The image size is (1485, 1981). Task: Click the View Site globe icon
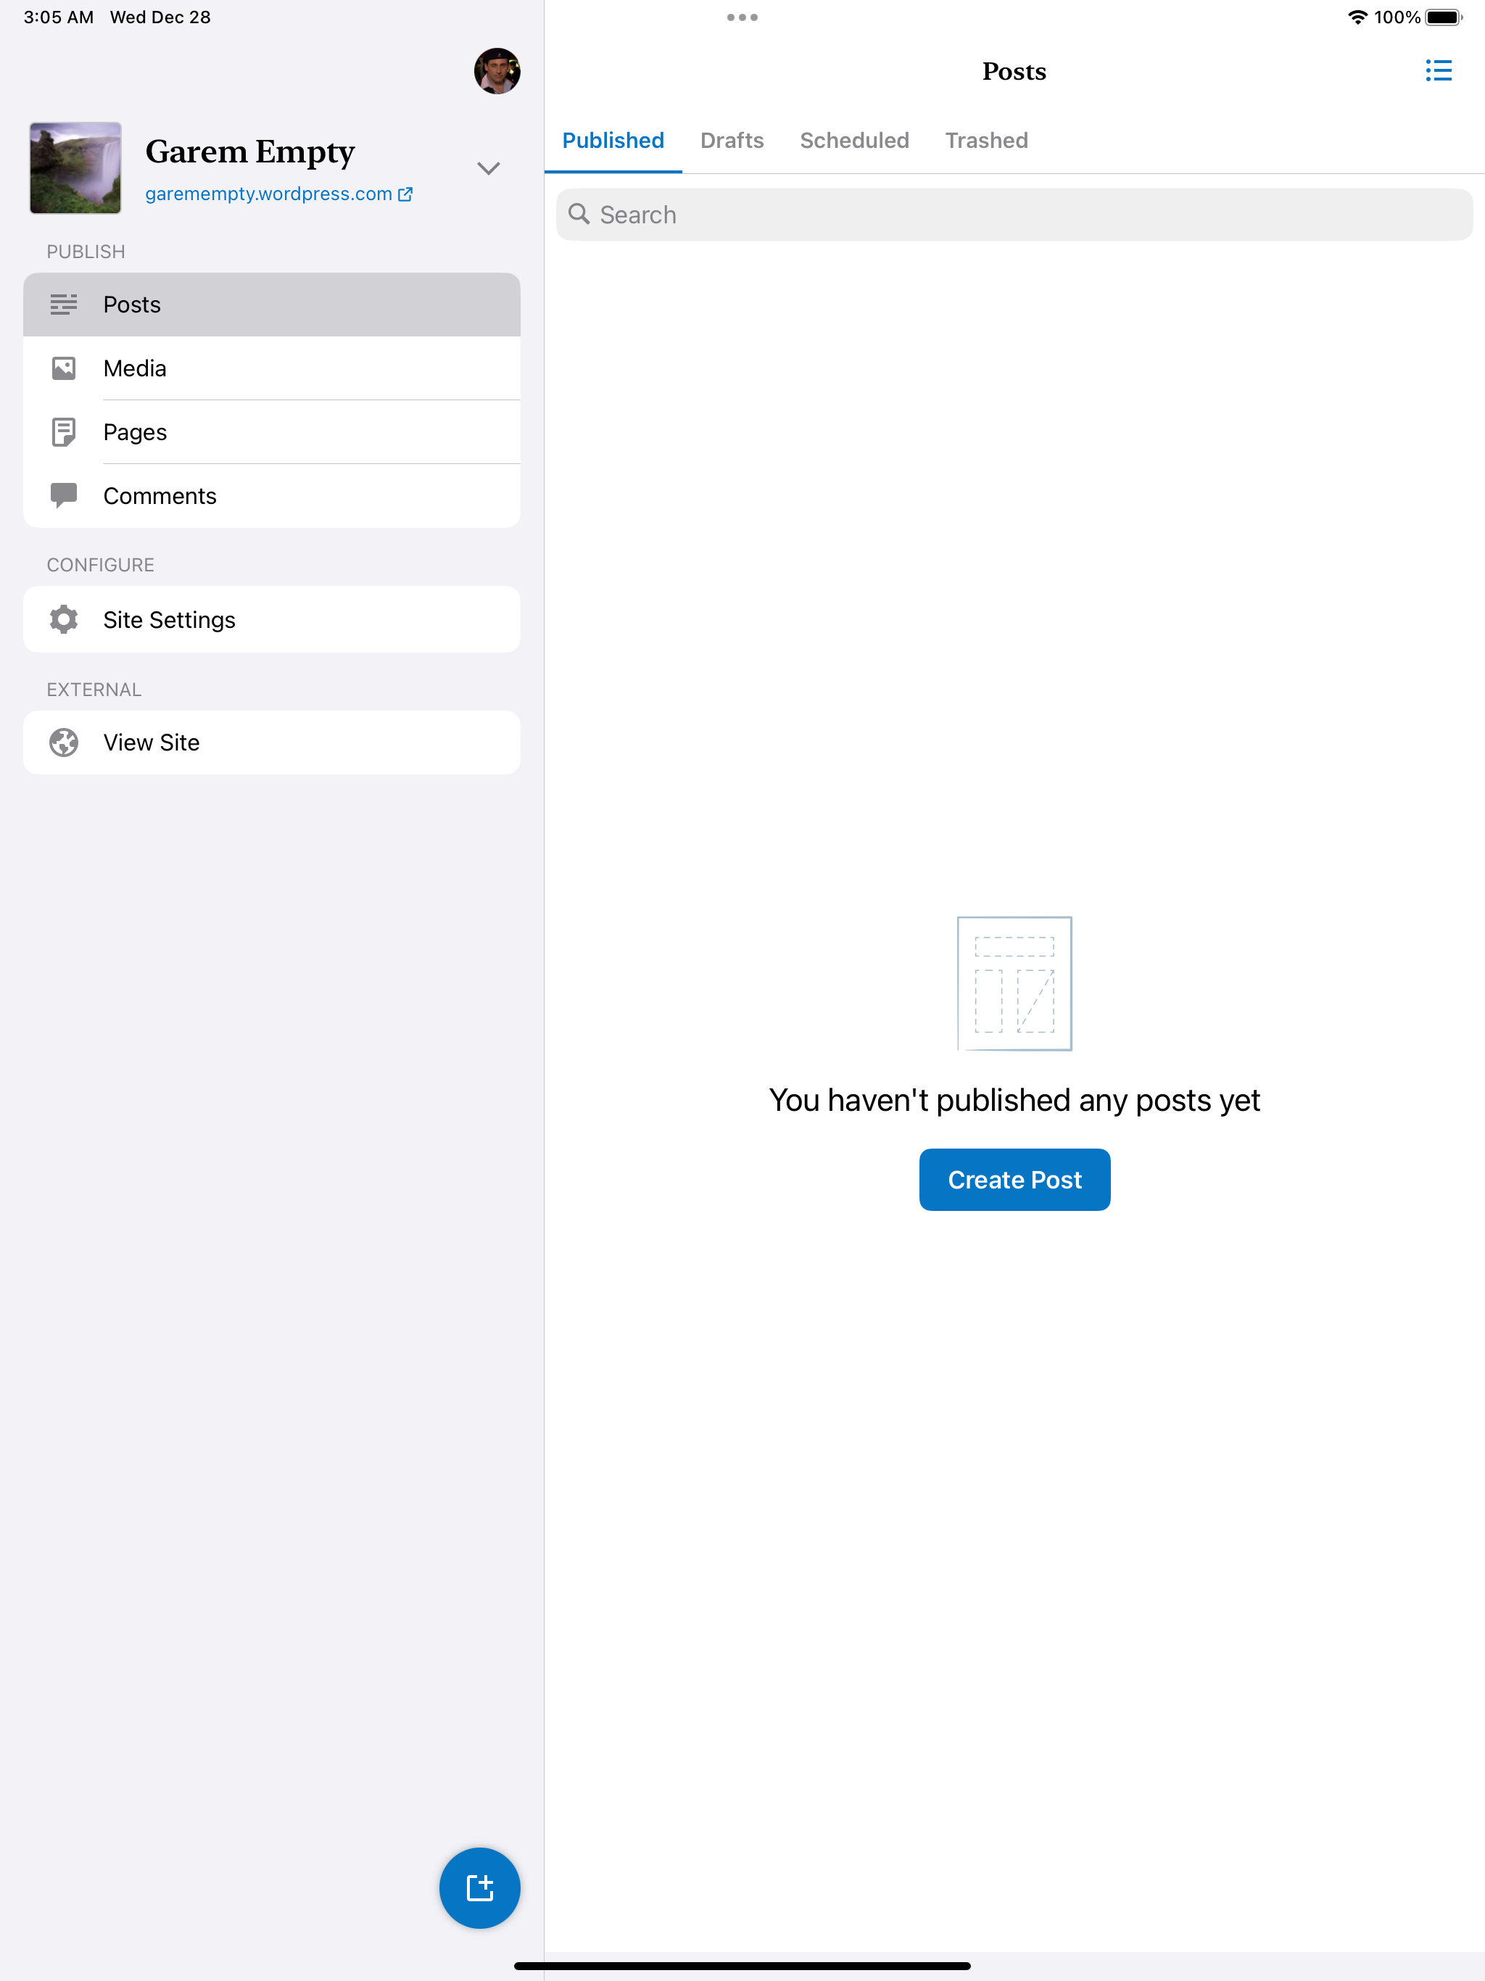(x=64, y=743)
